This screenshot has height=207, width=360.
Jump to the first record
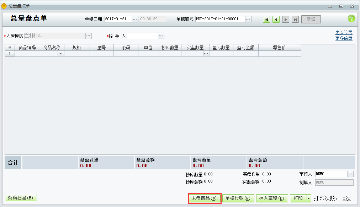[266, 19]
